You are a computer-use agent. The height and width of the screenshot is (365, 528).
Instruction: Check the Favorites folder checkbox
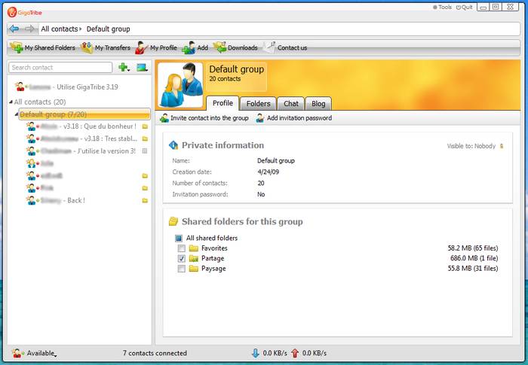pyautogui.click(x=182, y=248)
